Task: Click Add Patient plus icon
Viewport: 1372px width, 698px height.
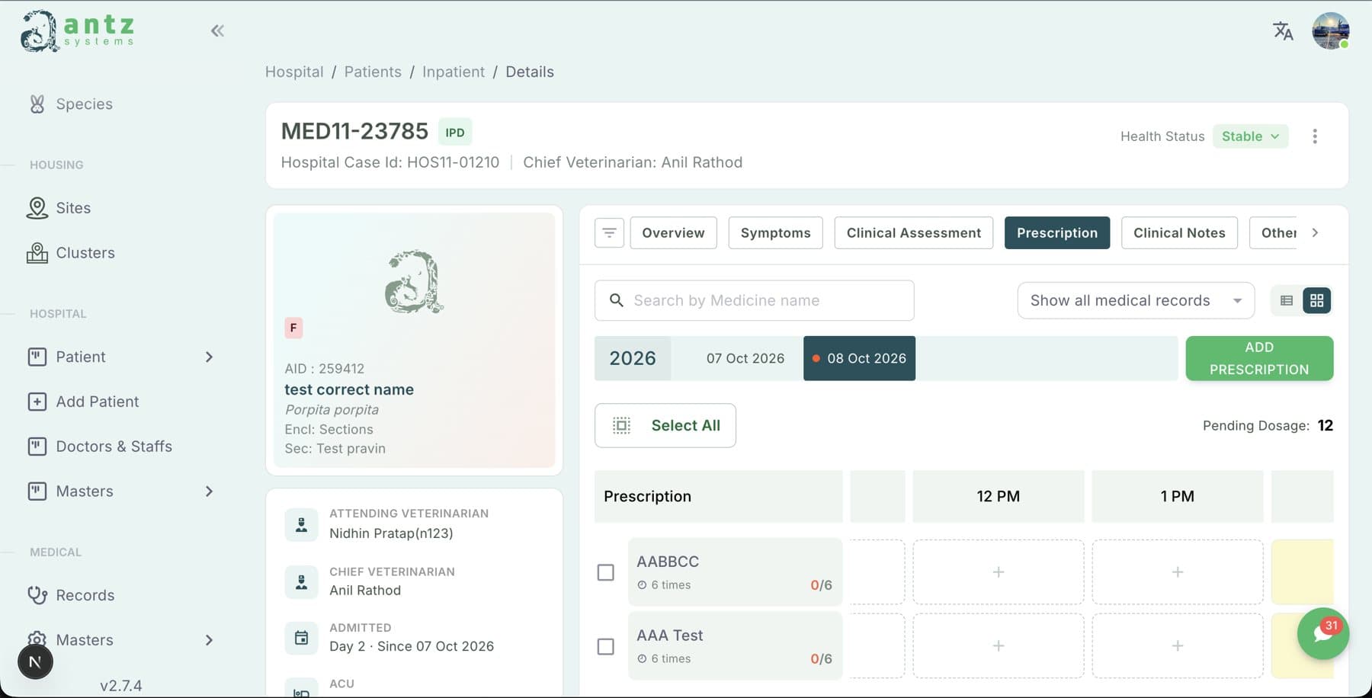Action: (37, 402)
